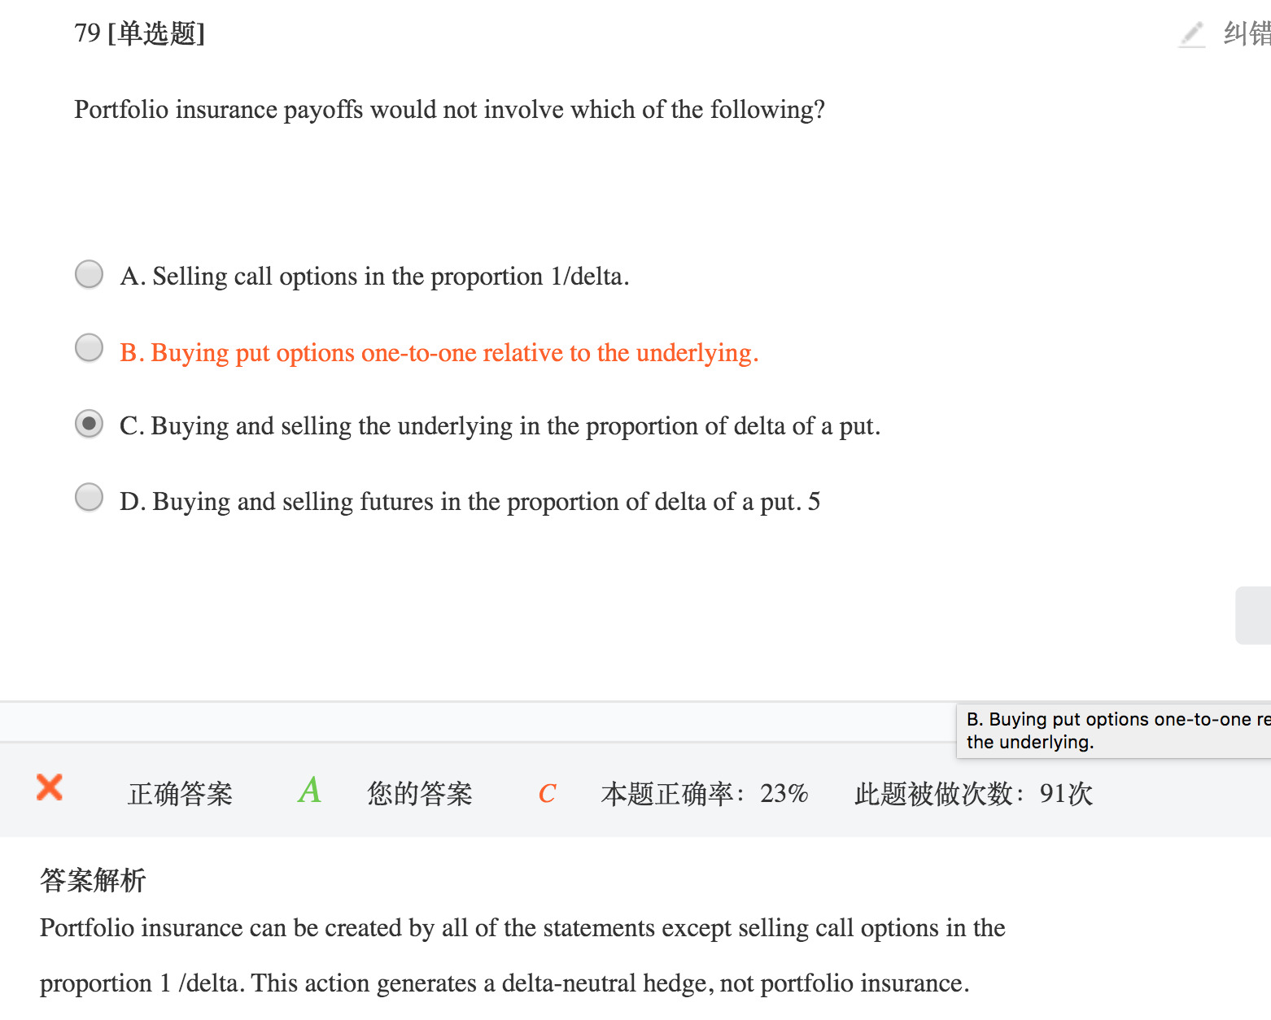Click the question 79 [单选题] label

point(139,33)
